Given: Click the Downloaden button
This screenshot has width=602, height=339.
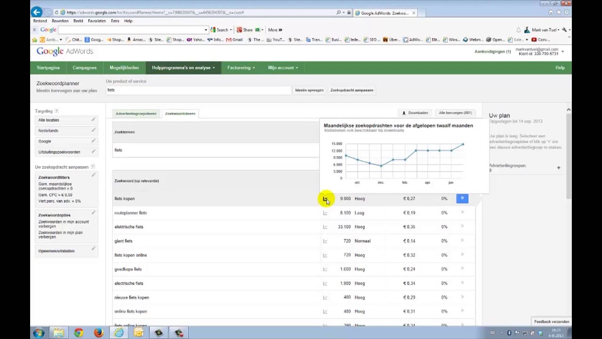Looking at the screenshot, I should (415, 113).
